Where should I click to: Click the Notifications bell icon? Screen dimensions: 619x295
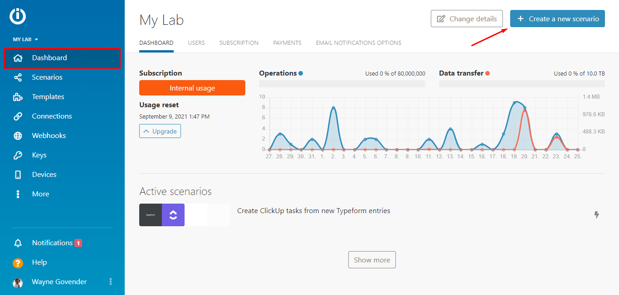coord(18,243)
